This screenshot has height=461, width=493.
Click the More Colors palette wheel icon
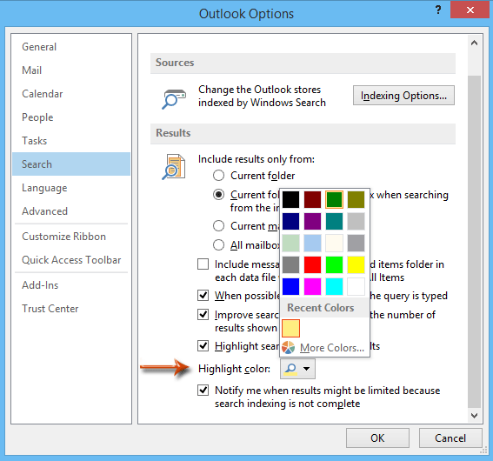pos(288,347)
